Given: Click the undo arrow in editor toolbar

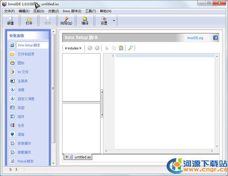Looking at the screenshot, I should click(90, 48).
